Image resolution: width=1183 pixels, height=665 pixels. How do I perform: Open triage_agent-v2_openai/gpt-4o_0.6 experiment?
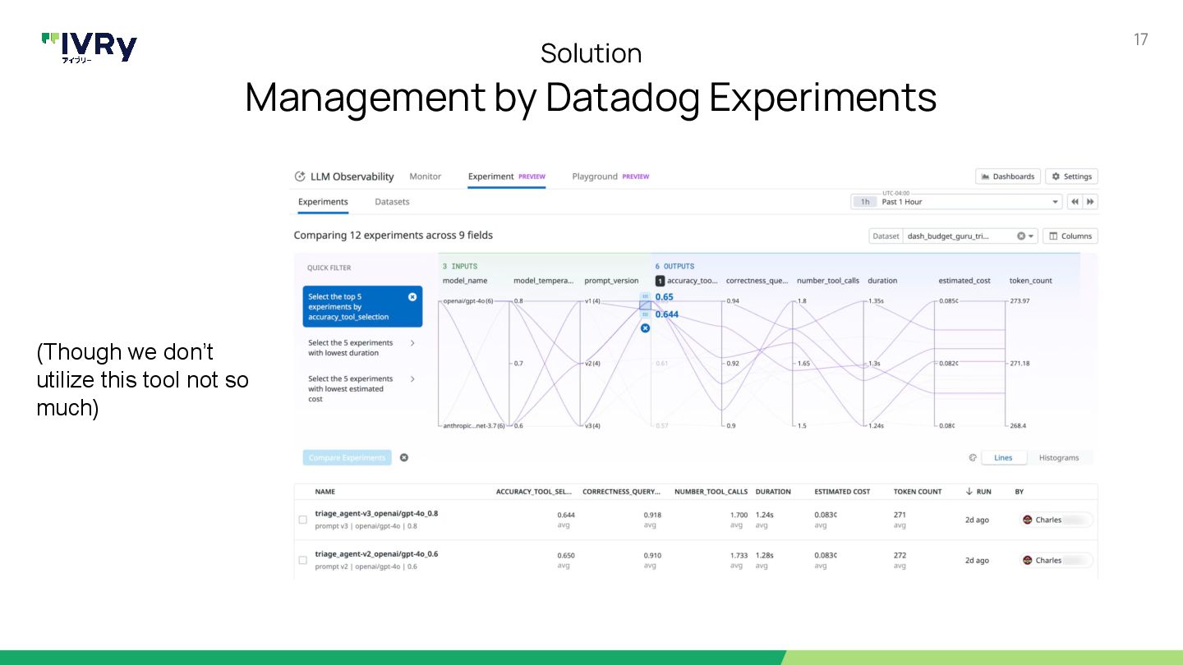[x=376, y=554]
